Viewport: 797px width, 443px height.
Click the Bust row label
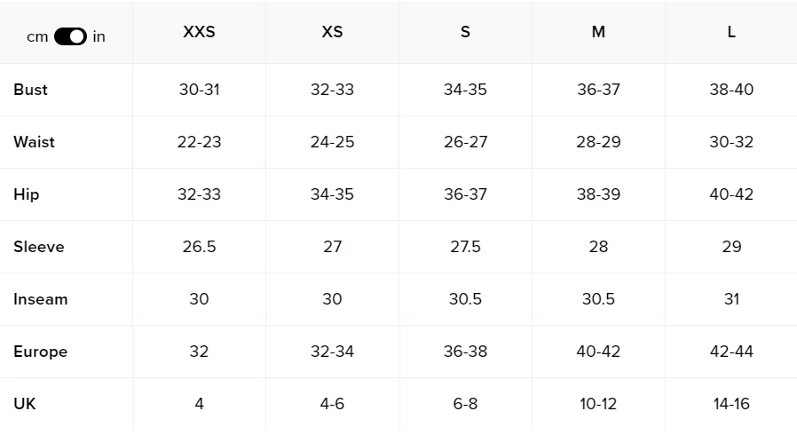pos(30,90)
